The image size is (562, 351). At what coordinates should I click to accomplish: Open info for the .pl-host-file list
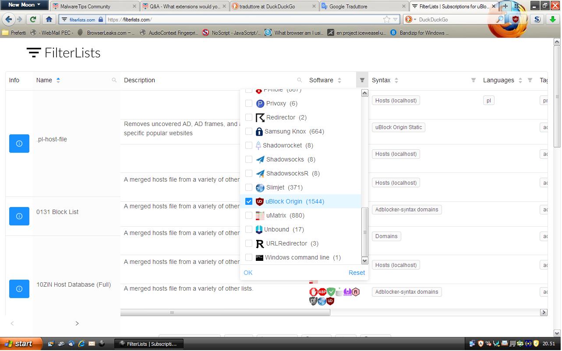[x=19, y=144]
